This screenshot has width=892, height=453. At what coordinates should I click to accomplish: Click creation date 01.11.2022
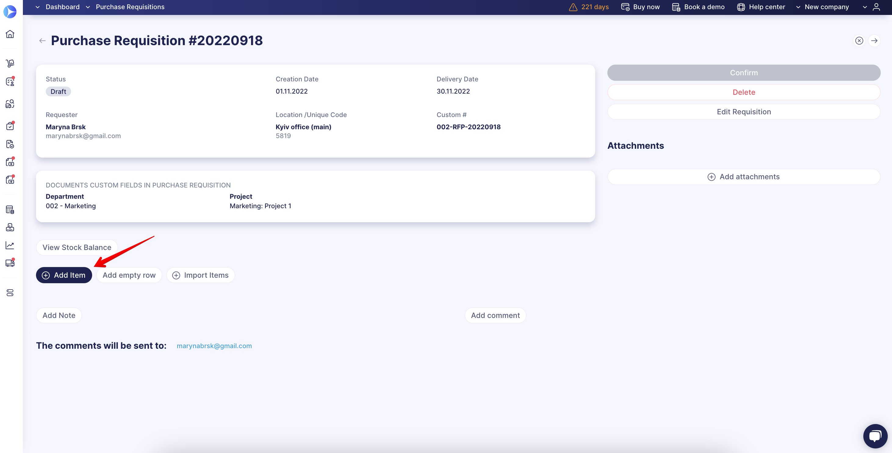292,91
